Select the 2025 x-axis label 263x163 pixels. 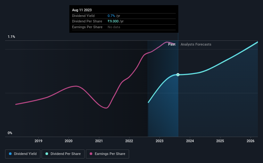220,141
